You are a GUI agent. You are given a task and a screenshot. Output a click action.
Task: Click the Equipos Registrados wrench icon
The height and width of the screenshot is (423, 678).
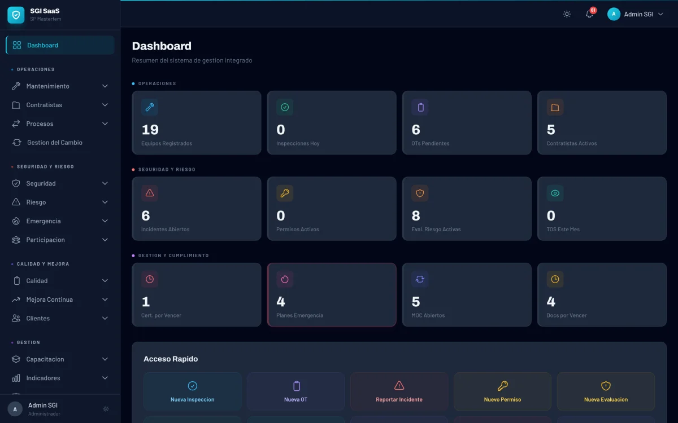click(150, 107)
